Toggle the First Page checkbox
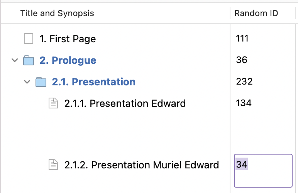 (x=29, y=38)
